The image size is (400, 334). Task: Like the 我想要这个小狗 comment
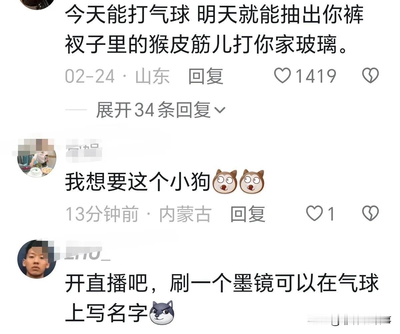pos(315,213)
